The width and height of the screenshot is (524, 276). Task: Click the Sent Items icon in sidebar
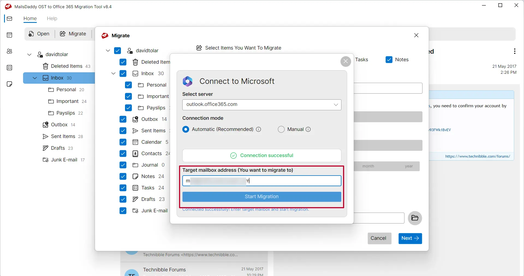(46, 136)
